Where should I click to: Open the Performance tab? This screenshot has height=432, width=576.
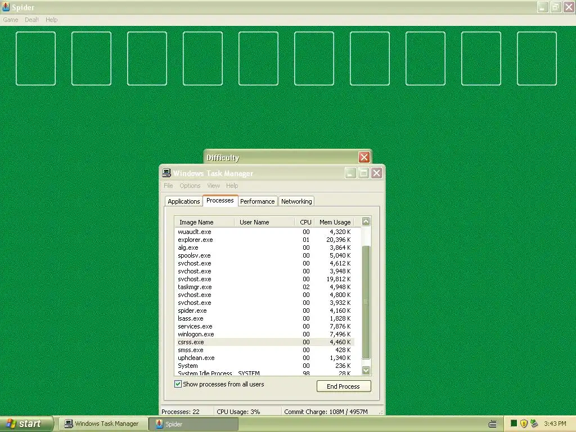(258, 201)
